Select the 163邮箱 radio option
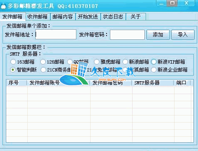198x151 pixels. (x=22, y=62)
